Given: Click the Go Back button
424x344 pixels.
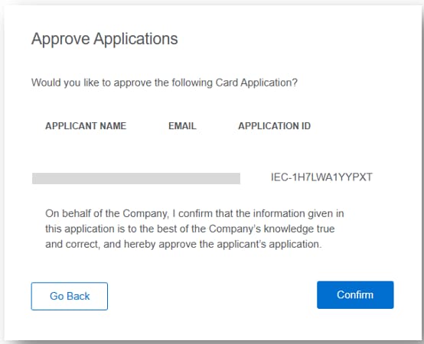Looking at the screenshot, I should (x=70, y=296).
